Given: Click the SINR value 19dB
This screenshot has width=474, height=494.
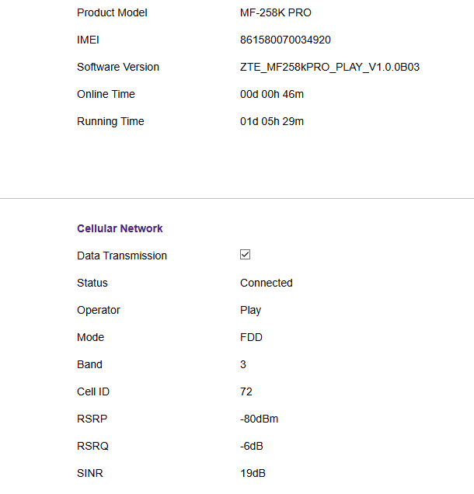Looking at the screenshot, I should tap(253, 473).
